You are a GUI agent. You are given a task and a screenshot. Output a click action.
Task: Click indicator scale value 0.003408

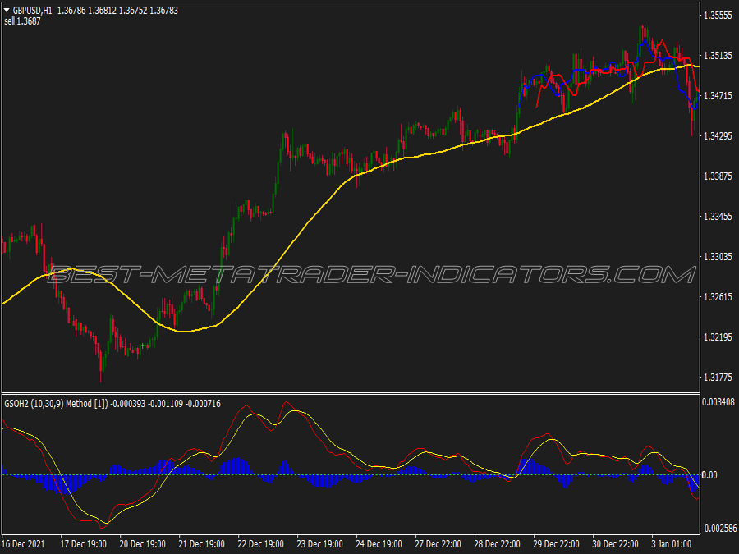pos(718,402)
